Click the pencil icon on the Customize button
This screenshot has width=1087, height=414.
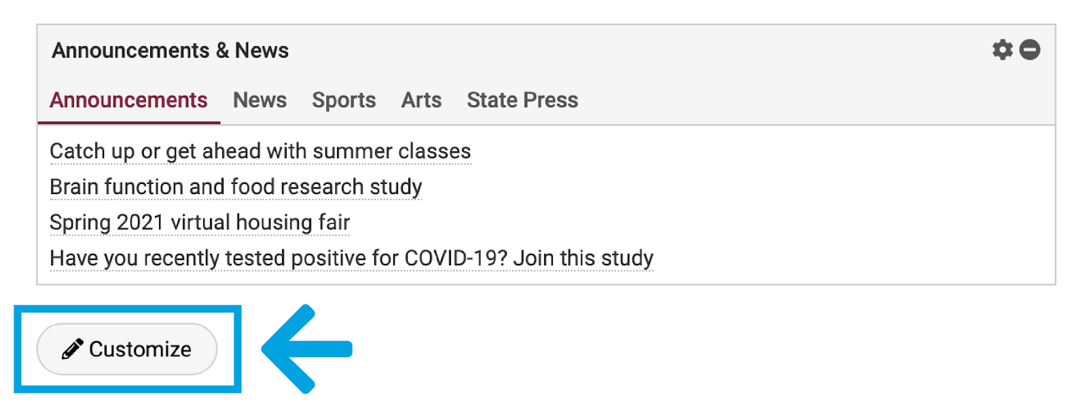coord(73,349)
